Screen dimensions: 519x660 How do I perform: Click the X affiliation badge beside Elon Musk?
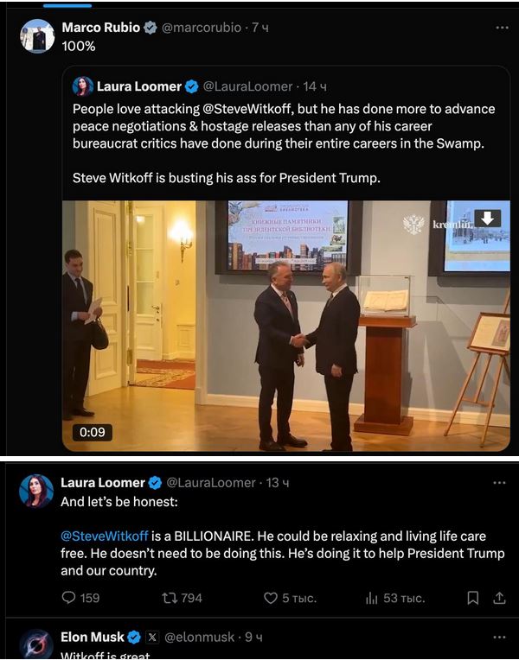(152, 638)
